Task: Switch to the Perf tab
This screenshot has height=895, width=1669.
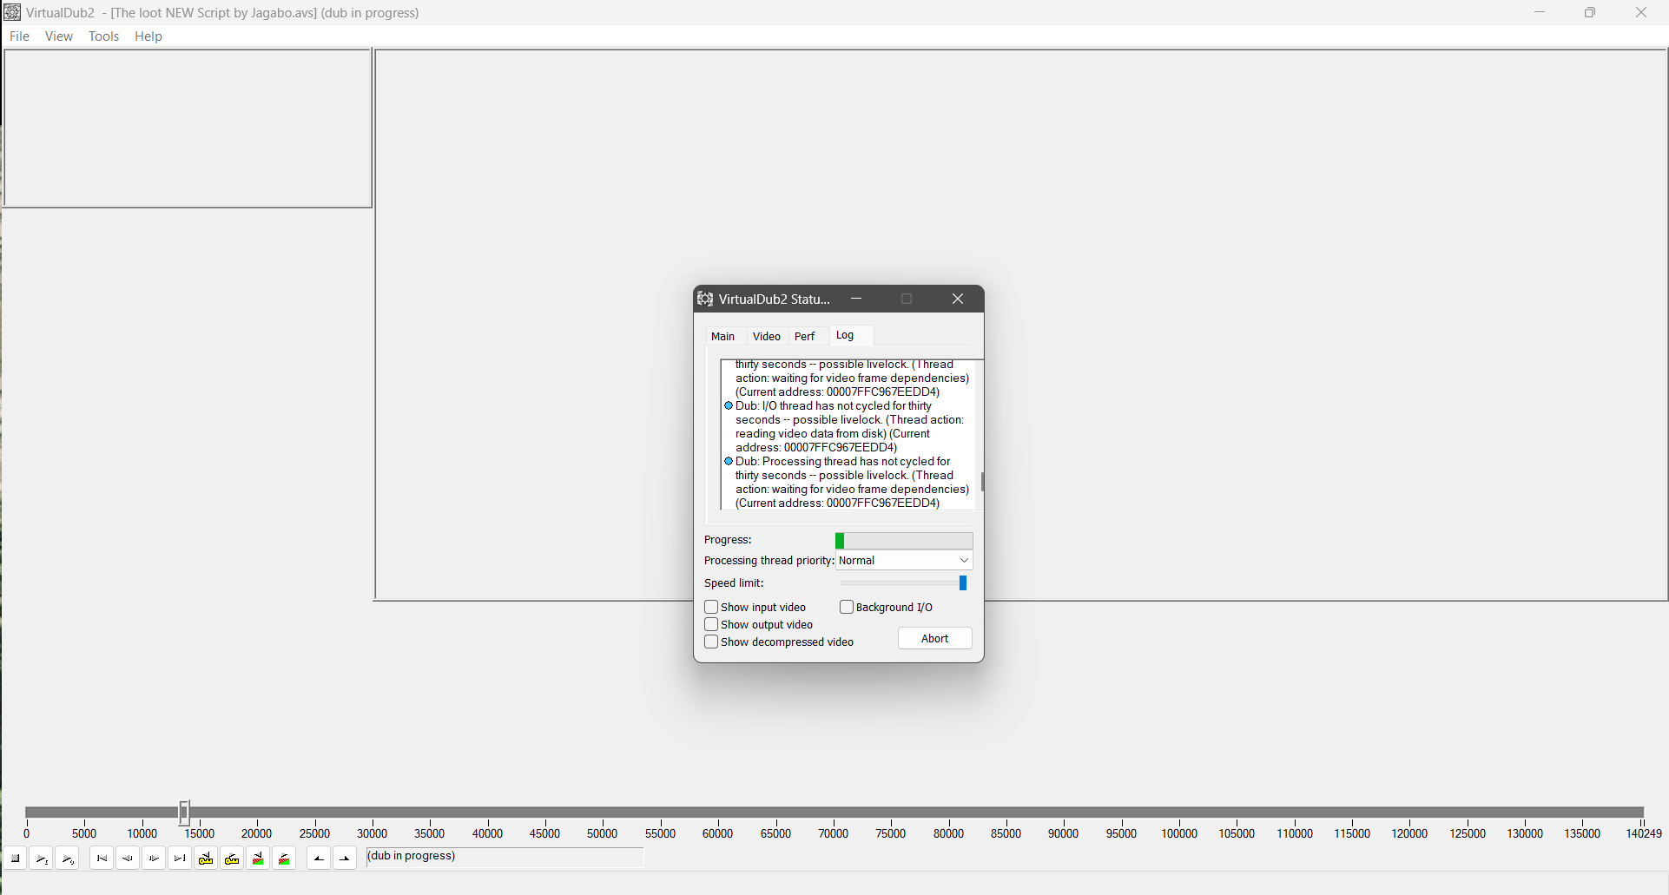Action: [805, 337]
